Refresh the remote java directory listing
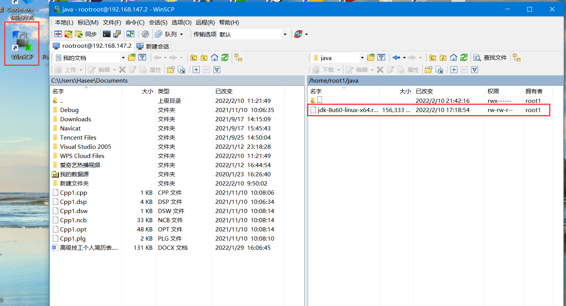566x306 pixels. tap(464, 57)
